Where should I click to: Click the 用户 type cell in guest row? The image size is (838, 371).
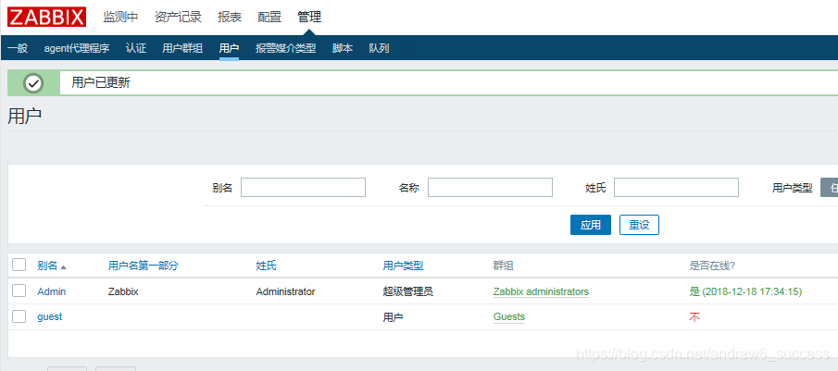point(393,317)
